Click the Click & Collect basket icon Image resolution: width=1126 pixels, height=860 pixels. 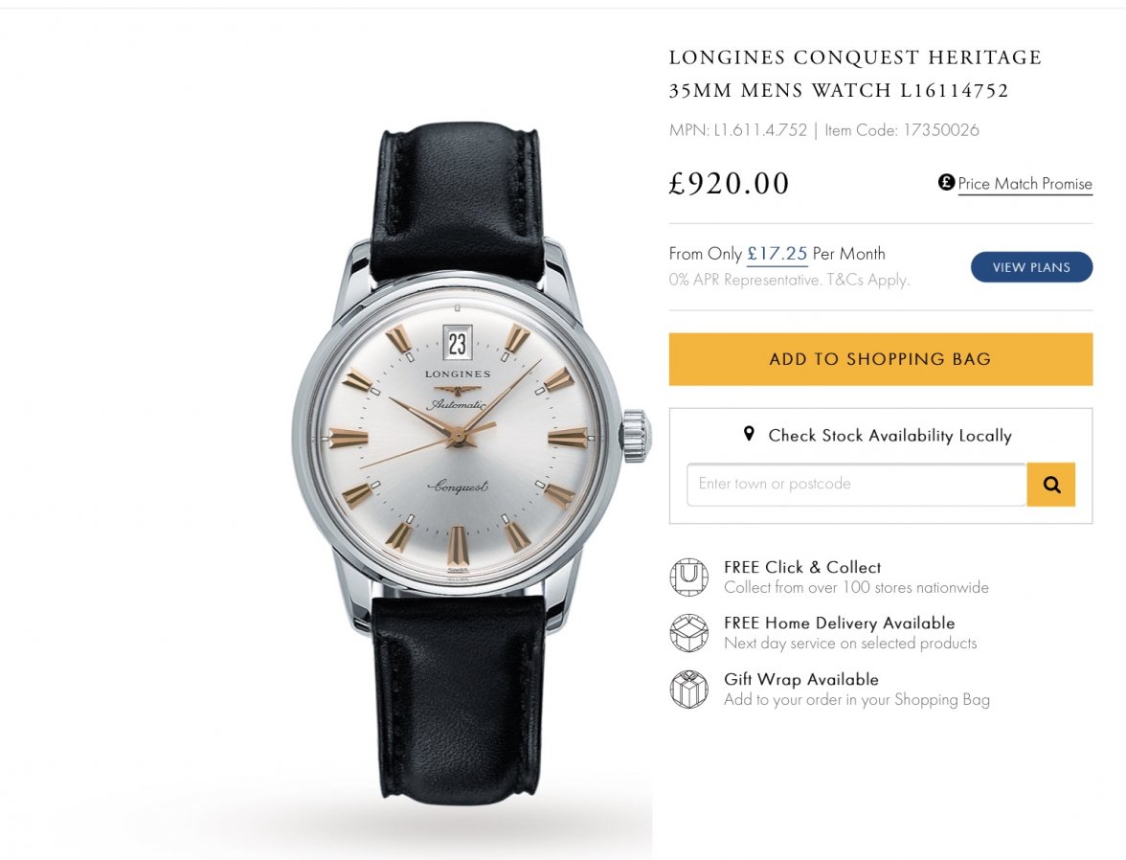[x=688, y=577]
